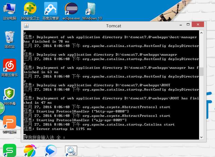Screen dimensions: 215x157
Task: Click the host-manager deployment log line
Action: coord(110,37)
